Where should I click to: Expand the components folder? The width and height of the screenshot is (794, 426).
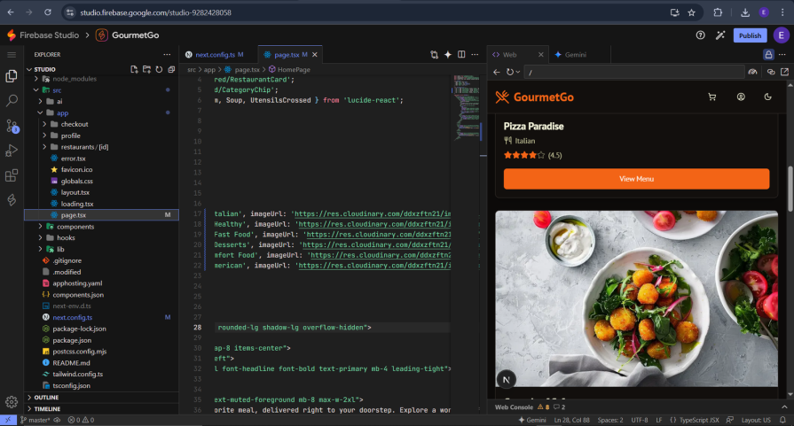point(41,227)
